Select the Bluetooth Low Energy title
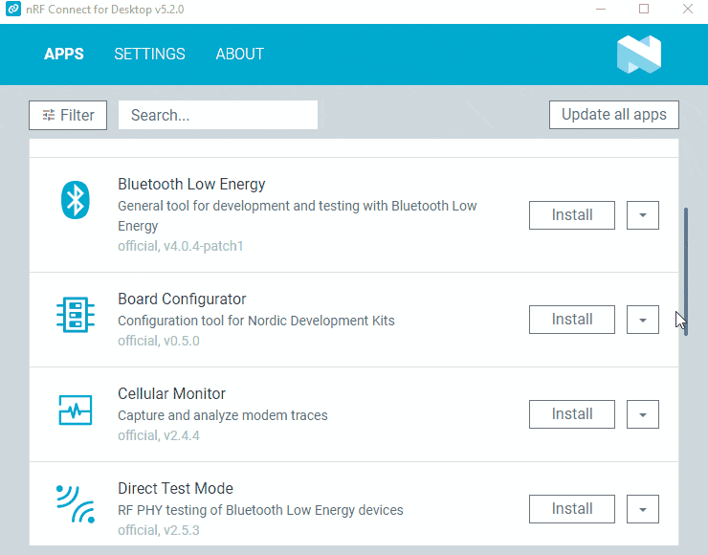The width and height of the screenshot is (708, 555). (191, 185)
